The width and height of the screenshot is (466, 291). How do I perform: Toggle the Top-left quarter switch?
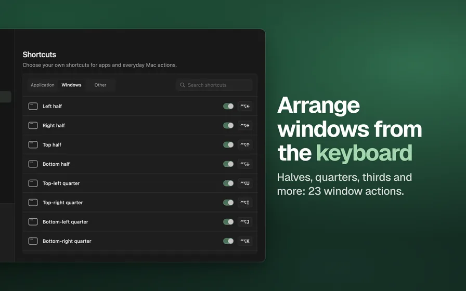click(228, 183)
